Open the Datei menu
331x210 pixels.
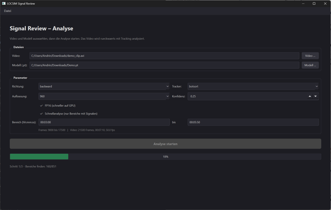8,11
